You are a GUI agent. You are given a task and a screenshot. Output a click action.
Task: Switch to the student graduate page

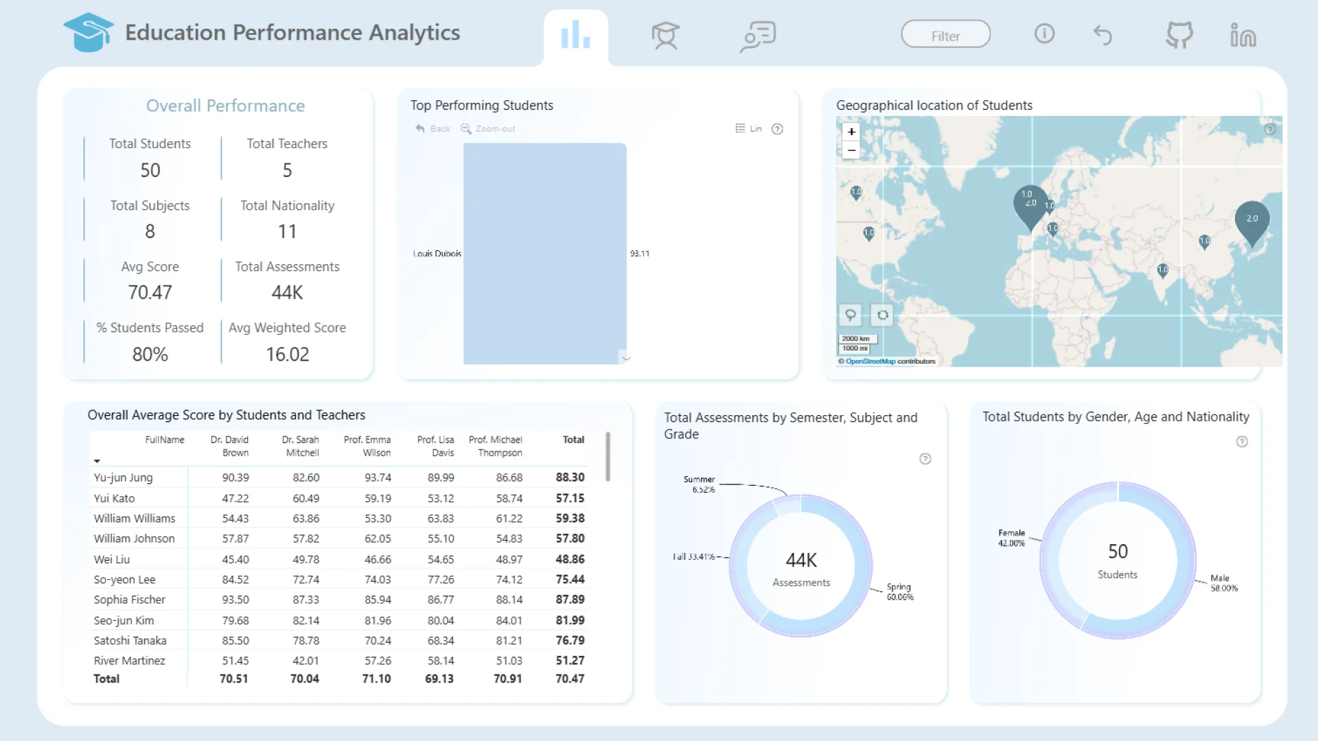(664, 35)
